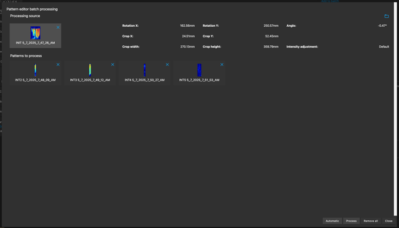
Task: Click the Patterns to process heading
Action: click(26, 56)
